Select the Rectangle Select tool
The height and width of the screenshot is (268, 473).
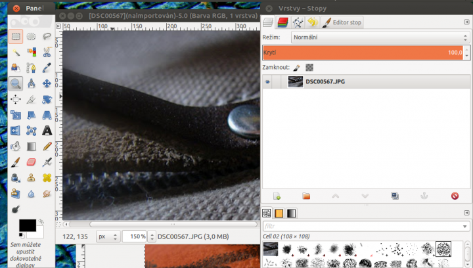click(16, 37)
